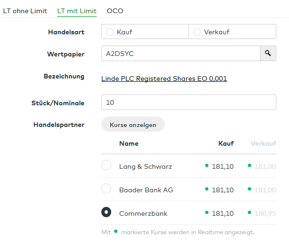289x244 pixels.
Task: Click the Wertpapier input field with A2DSYC
Action: pyautogui.click(x=181, y=54)
